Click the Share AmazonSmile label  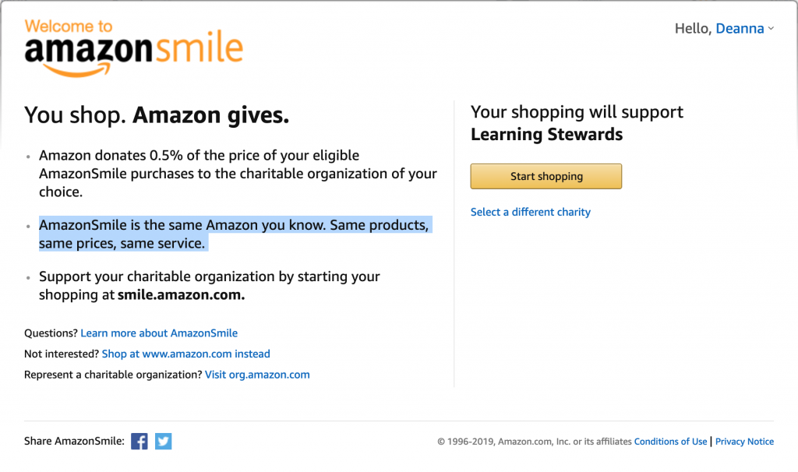pos(74,441)
